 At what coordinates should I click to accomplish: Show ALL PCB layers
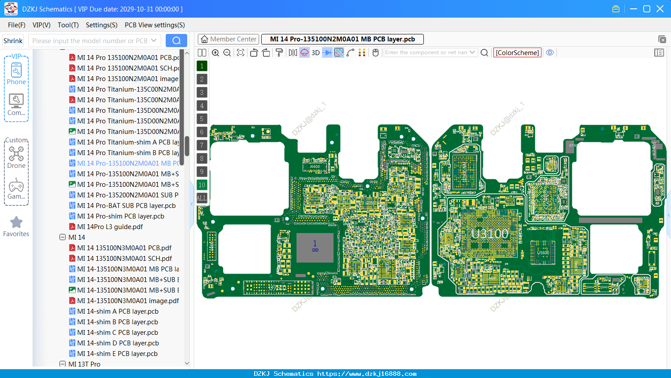[202, 198]
